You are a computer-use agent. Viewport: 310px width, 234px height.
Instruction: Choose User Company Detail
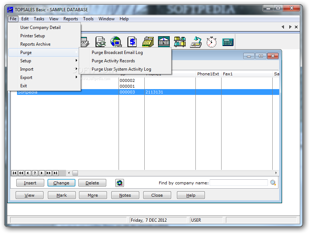coord(44,28)
